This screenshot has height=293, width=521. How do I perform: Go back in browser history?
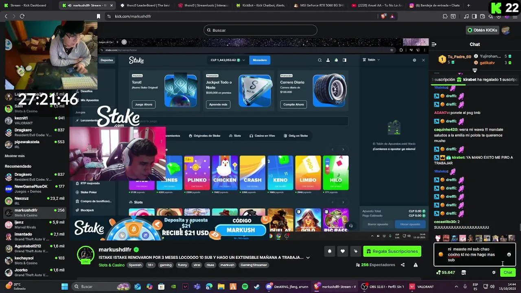6,16
